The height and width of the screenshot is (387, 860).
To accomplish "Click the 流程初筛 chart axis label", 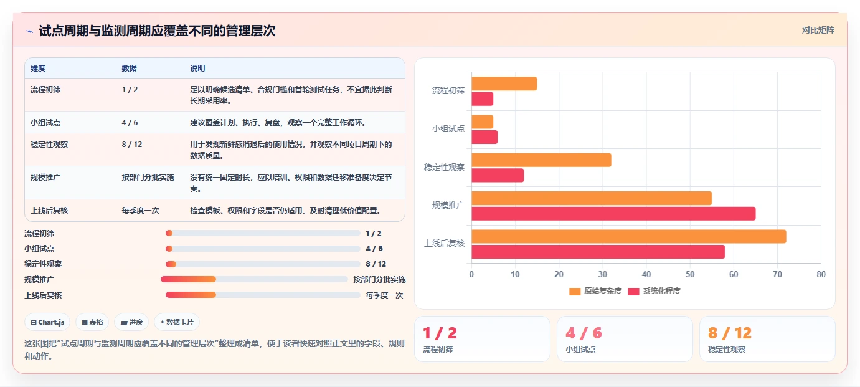I will point(448,91).
